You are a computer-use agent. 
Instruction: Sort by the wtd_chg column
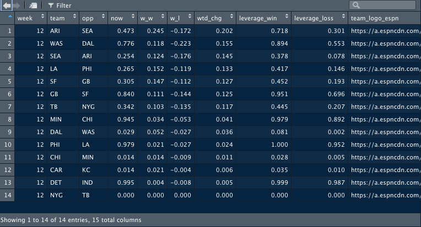[215, 18]
